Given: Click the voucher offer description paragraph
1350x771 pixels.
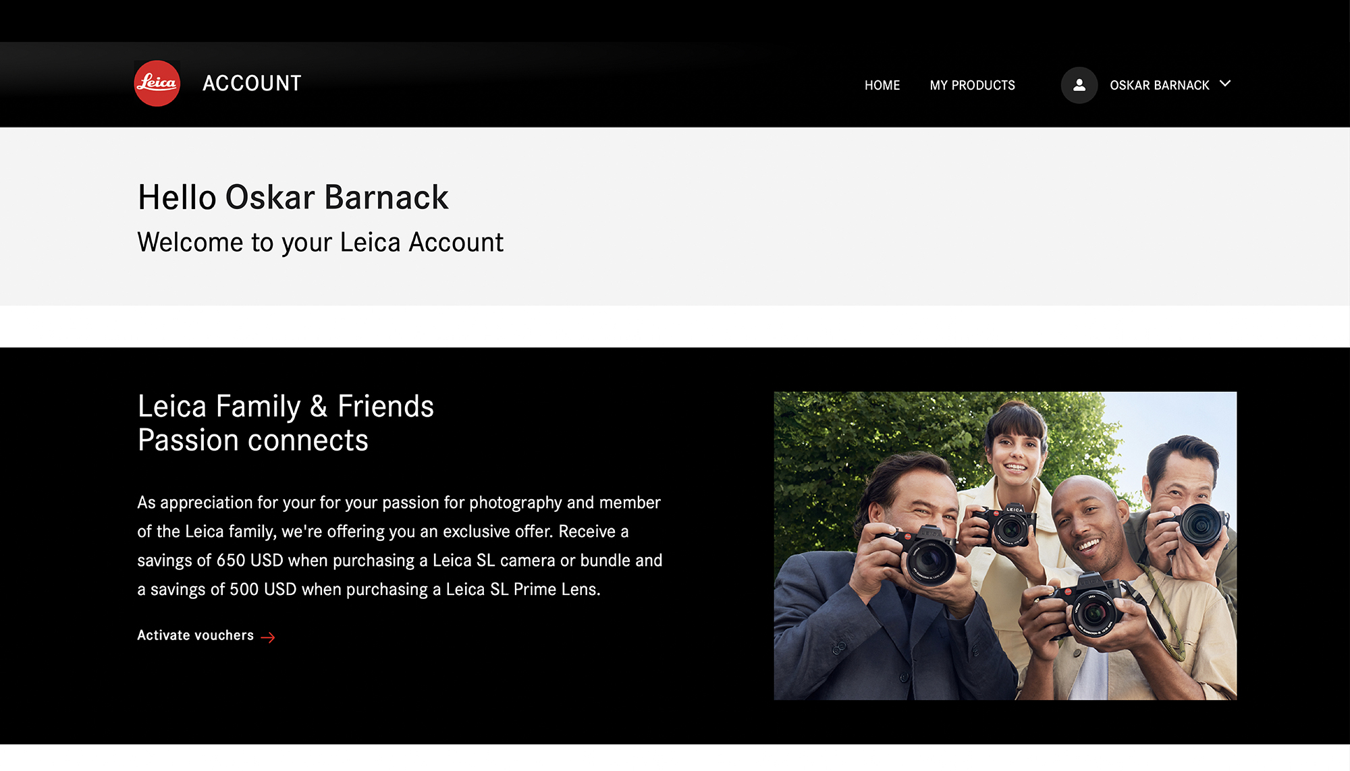Looking at the screenshot, I should pyautogui.click(x=400, y=546).
